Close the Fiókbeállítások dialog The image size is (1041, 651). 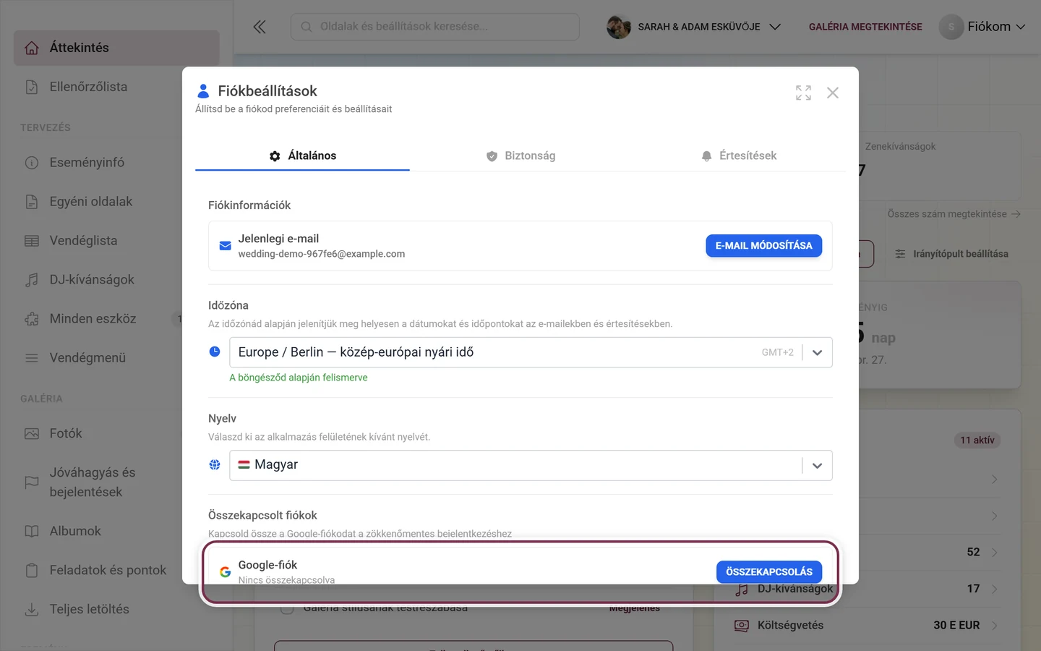click(x=833, y=93)
